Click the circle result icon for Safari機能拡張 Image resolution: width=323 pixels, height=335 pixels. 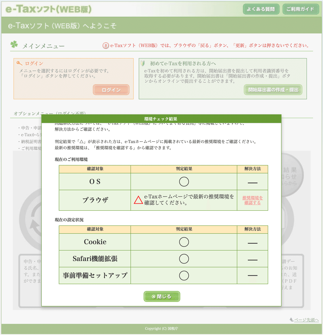tap(184, 259)
